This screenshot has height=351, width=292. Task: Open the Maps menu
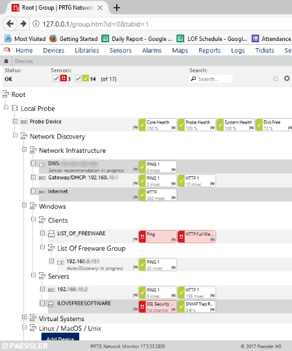click(180, 50)
